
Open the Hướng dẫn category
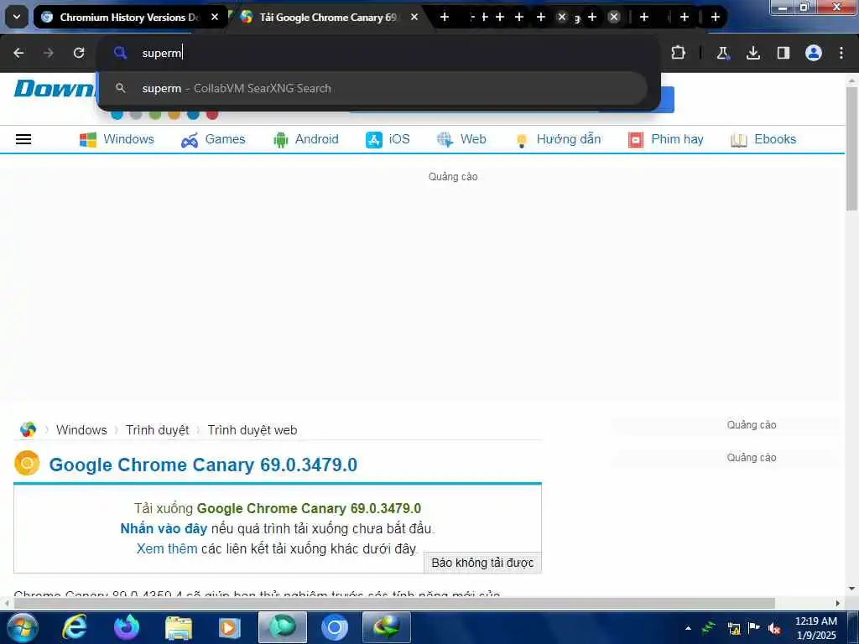point(558,139)
